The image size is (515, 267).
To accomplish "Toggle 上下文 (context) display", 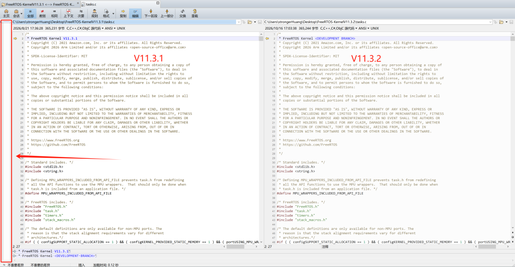I will tap(68, 13).
